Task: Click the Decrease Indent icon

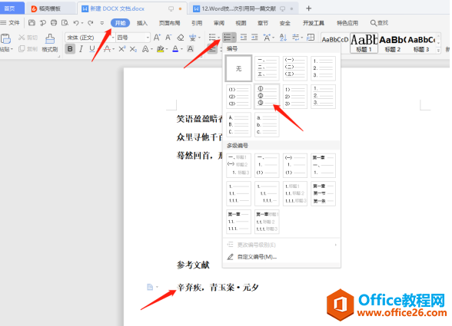Action: click(x=244, y=37)
